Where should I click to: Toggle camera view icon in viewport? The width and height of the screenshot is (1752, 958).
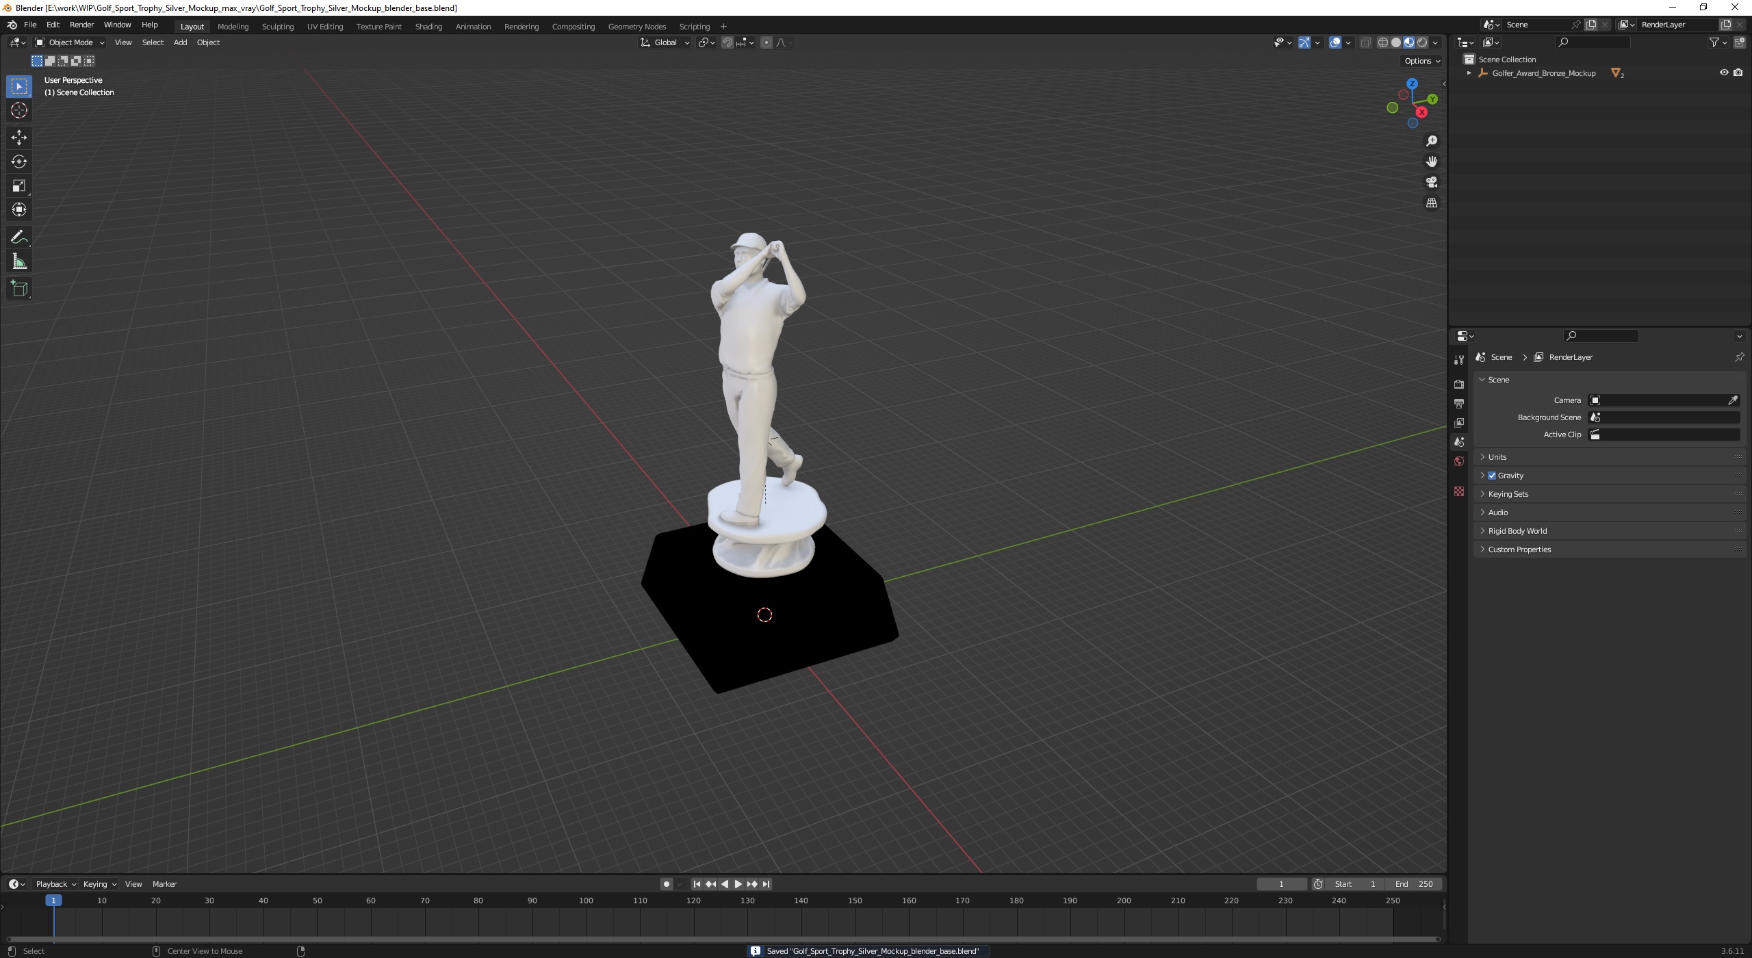1431,182
